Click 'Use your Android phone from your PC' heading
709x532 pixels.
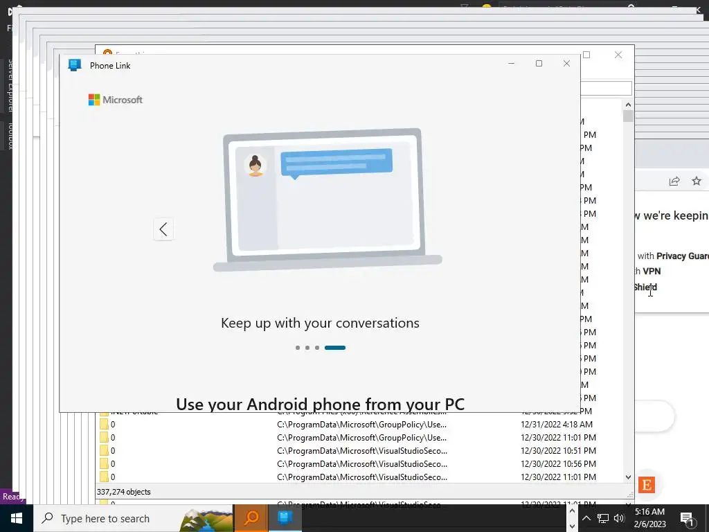[x=320, y=404]
